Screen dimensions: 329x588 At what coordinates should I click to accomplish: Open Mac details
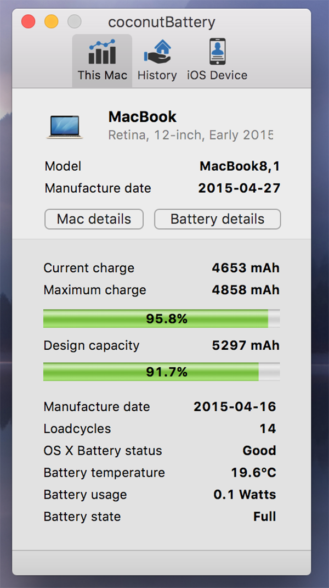click(94, 219)
